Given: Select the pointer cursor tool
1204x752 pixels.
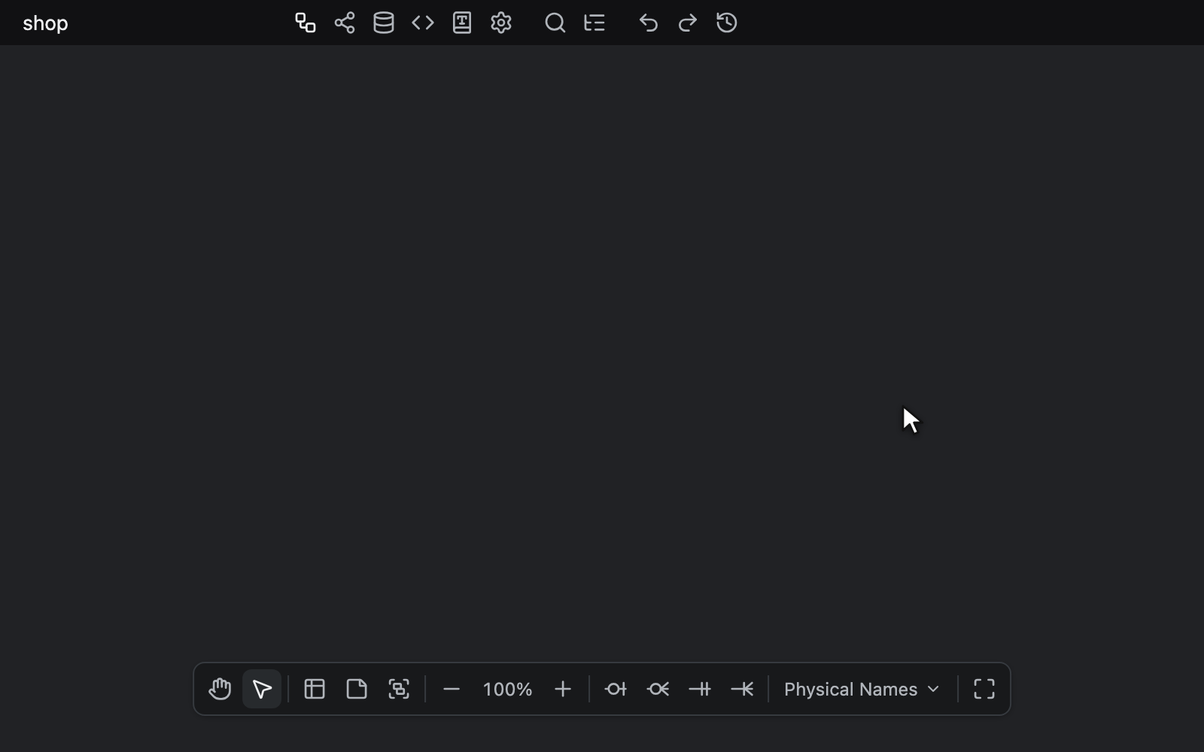Looking at the screenshot, I should [x=262, y=689].
